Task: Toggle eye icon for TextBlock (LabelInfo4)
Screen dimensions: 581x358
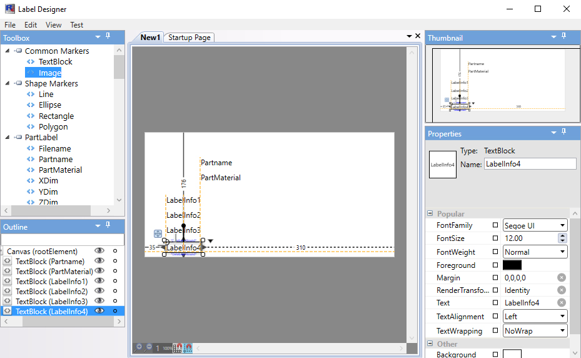Action: click(x=99, y=311)
